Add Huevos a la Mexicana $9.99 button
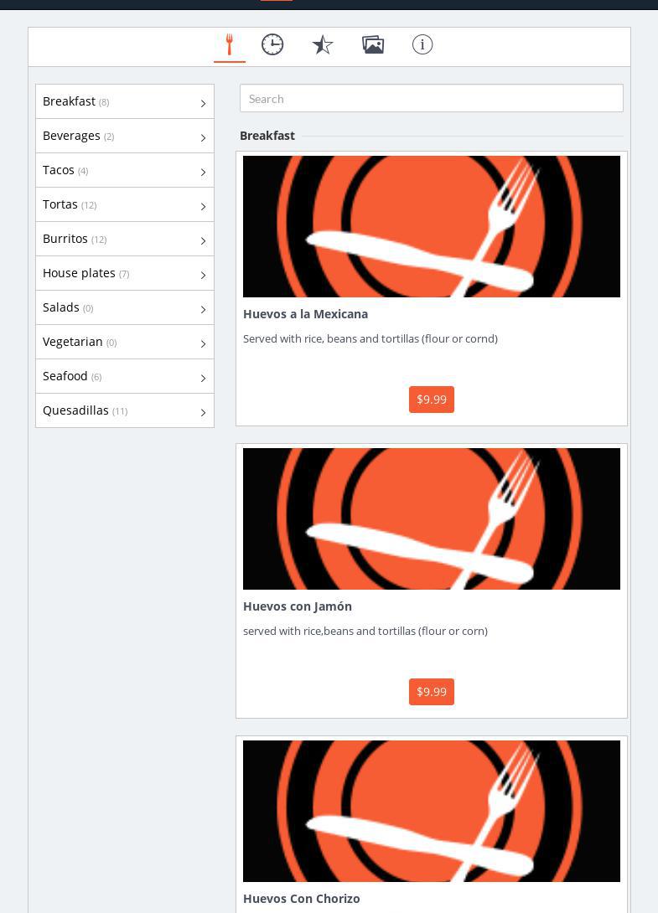658x913 pixels. [431, 400]
